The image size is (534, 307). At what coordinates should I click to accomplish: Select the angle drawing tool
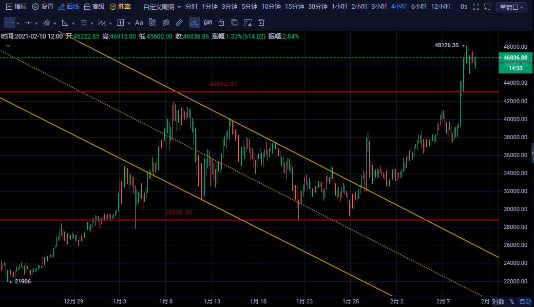[x=65, y=23]
